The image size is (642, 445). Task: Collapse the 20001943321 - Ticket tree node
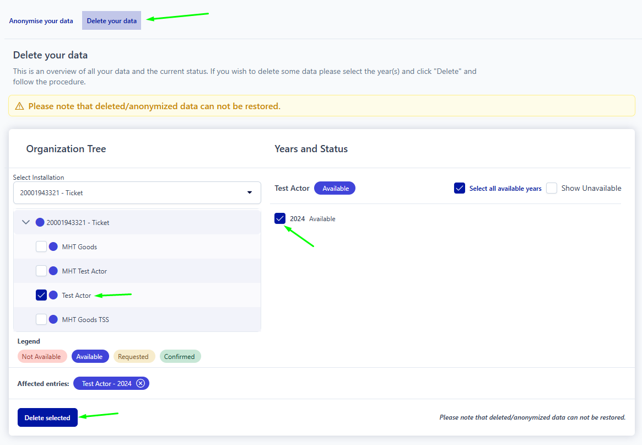click(26, 223)
